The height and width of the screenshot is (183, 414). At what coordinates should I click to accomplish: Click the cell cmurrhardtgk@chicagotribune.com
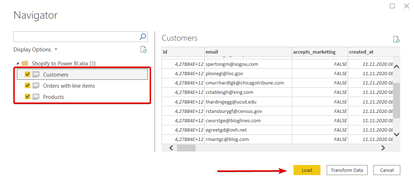(x=248, y=83)
